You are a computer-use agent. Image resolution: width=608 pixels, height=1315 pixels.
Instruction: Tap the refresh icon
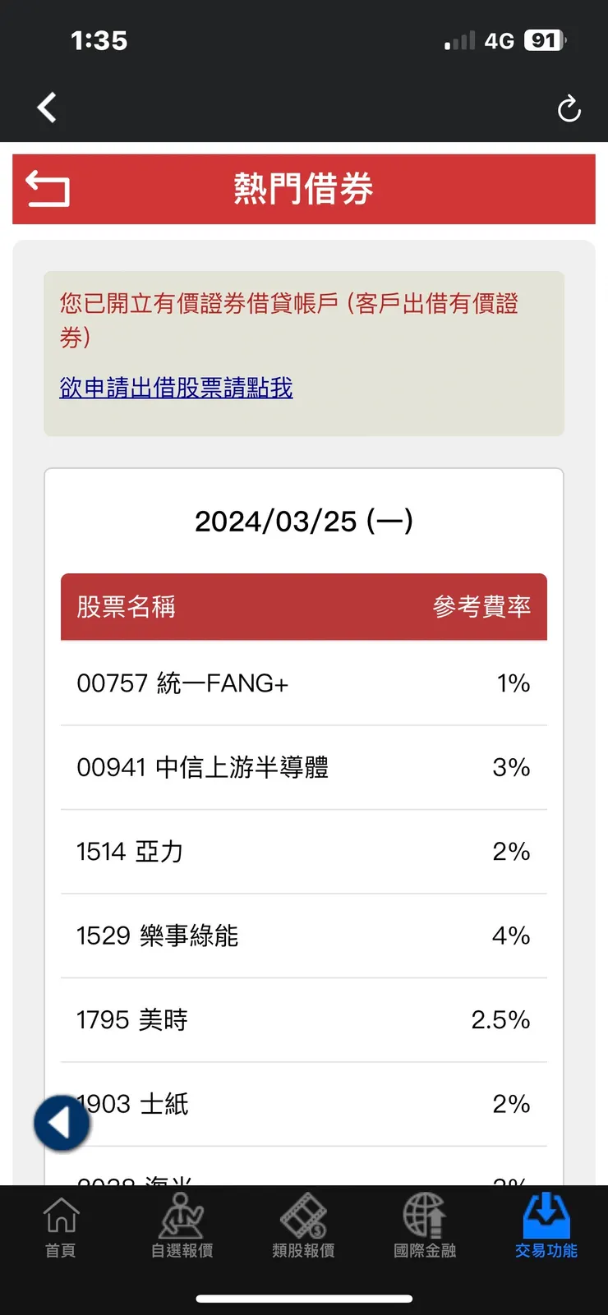569,108
